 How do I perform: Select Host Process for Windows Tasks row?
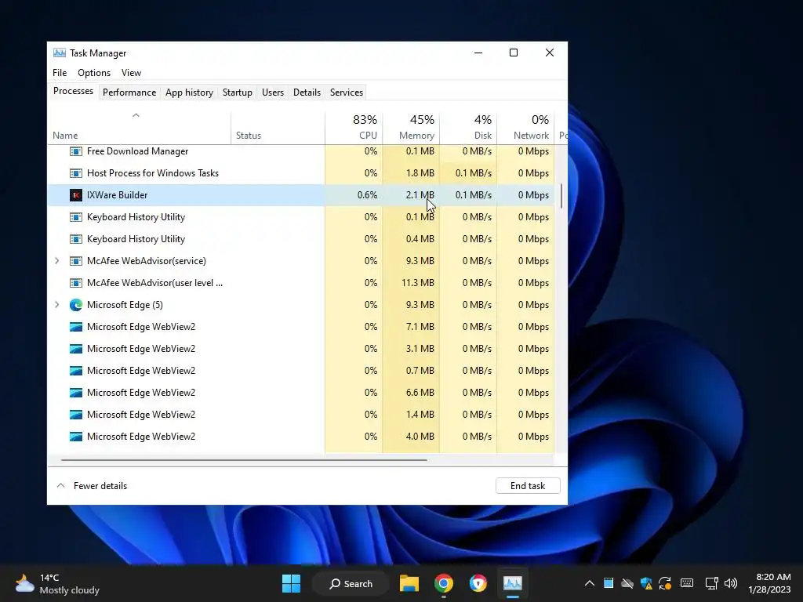click(301, 173)
